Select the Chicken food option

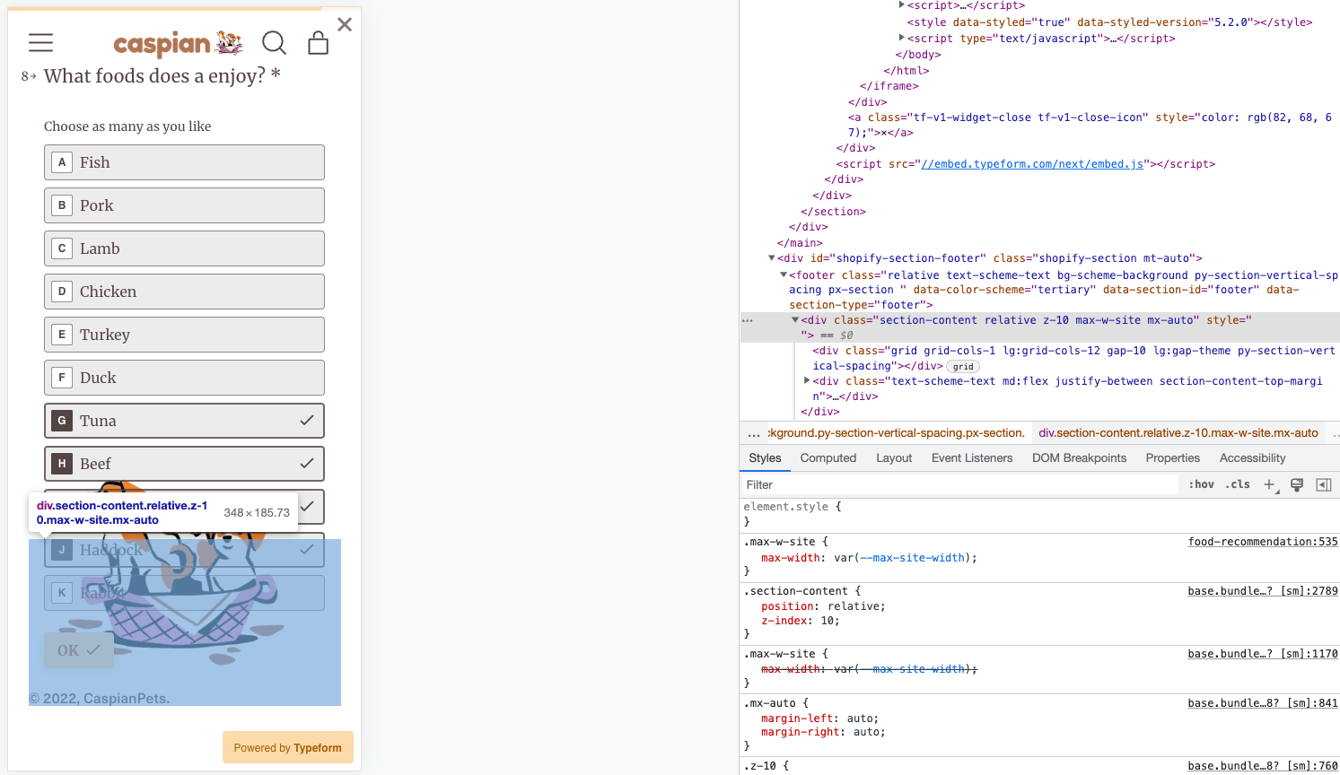[184, 292]
